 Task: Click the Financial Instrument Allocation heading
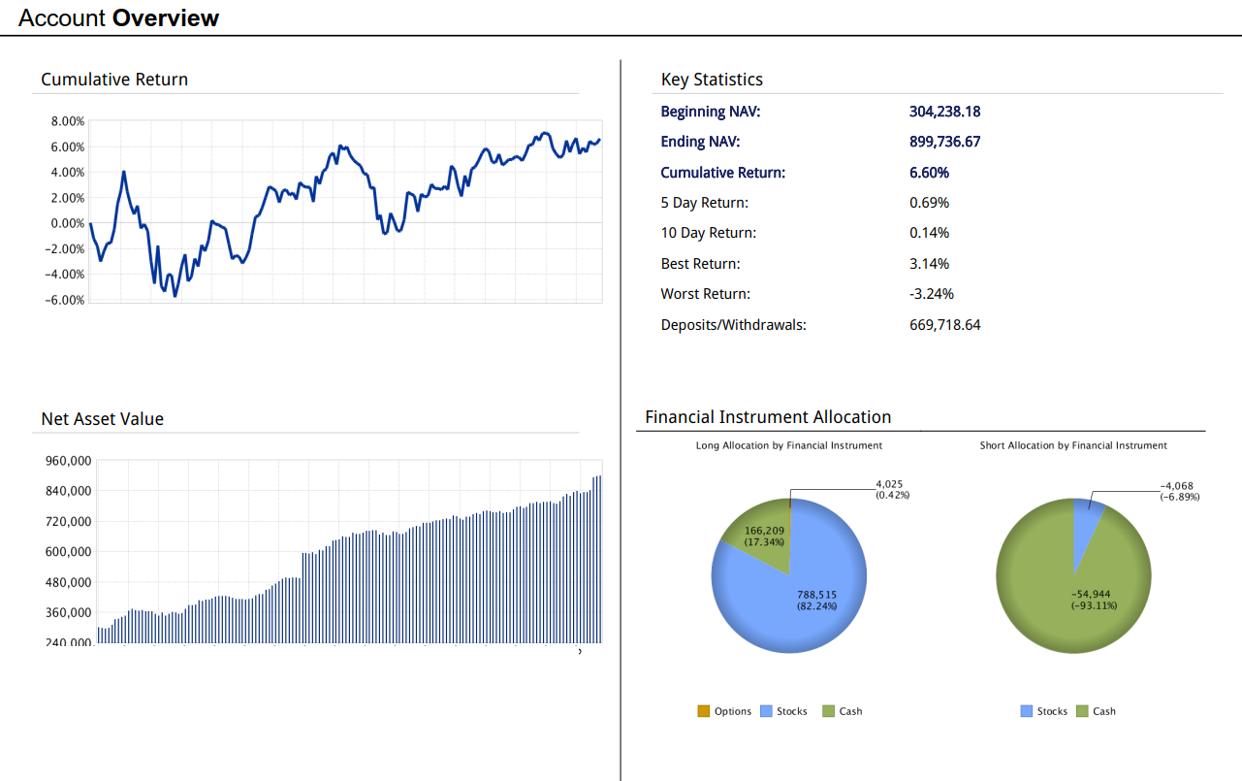pyautogui.click(x=768, y=417)
